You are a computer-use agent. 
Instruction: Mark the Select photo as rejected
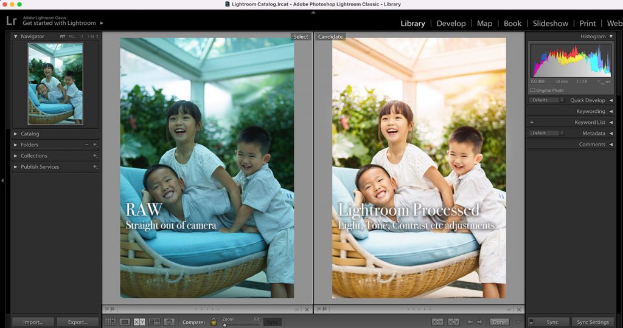click(x=113, y=309)
